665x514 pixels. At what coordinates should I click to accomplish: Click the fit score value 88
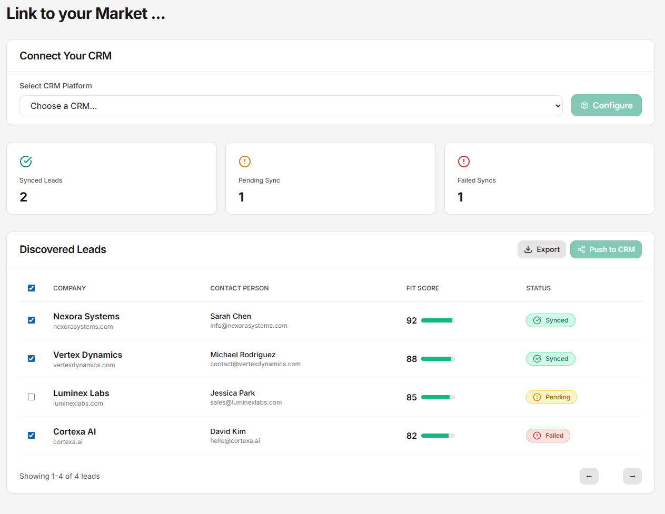(x=412, y=359)
